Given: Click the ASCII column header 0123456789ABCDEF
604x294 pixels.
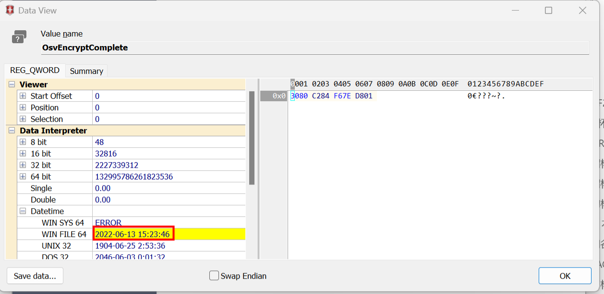Looking at the screenshot, I should tap(506, 84).
